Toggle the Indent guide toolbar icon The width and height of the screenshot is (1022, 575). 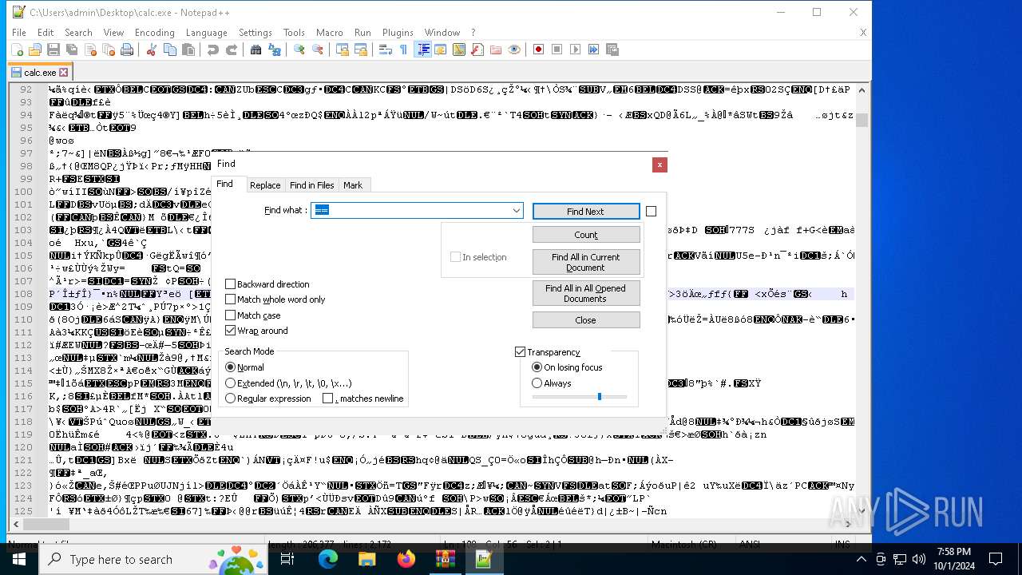click(423, 50)
